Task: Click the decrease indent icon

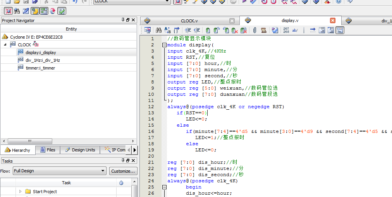Action: coord(197,30)
